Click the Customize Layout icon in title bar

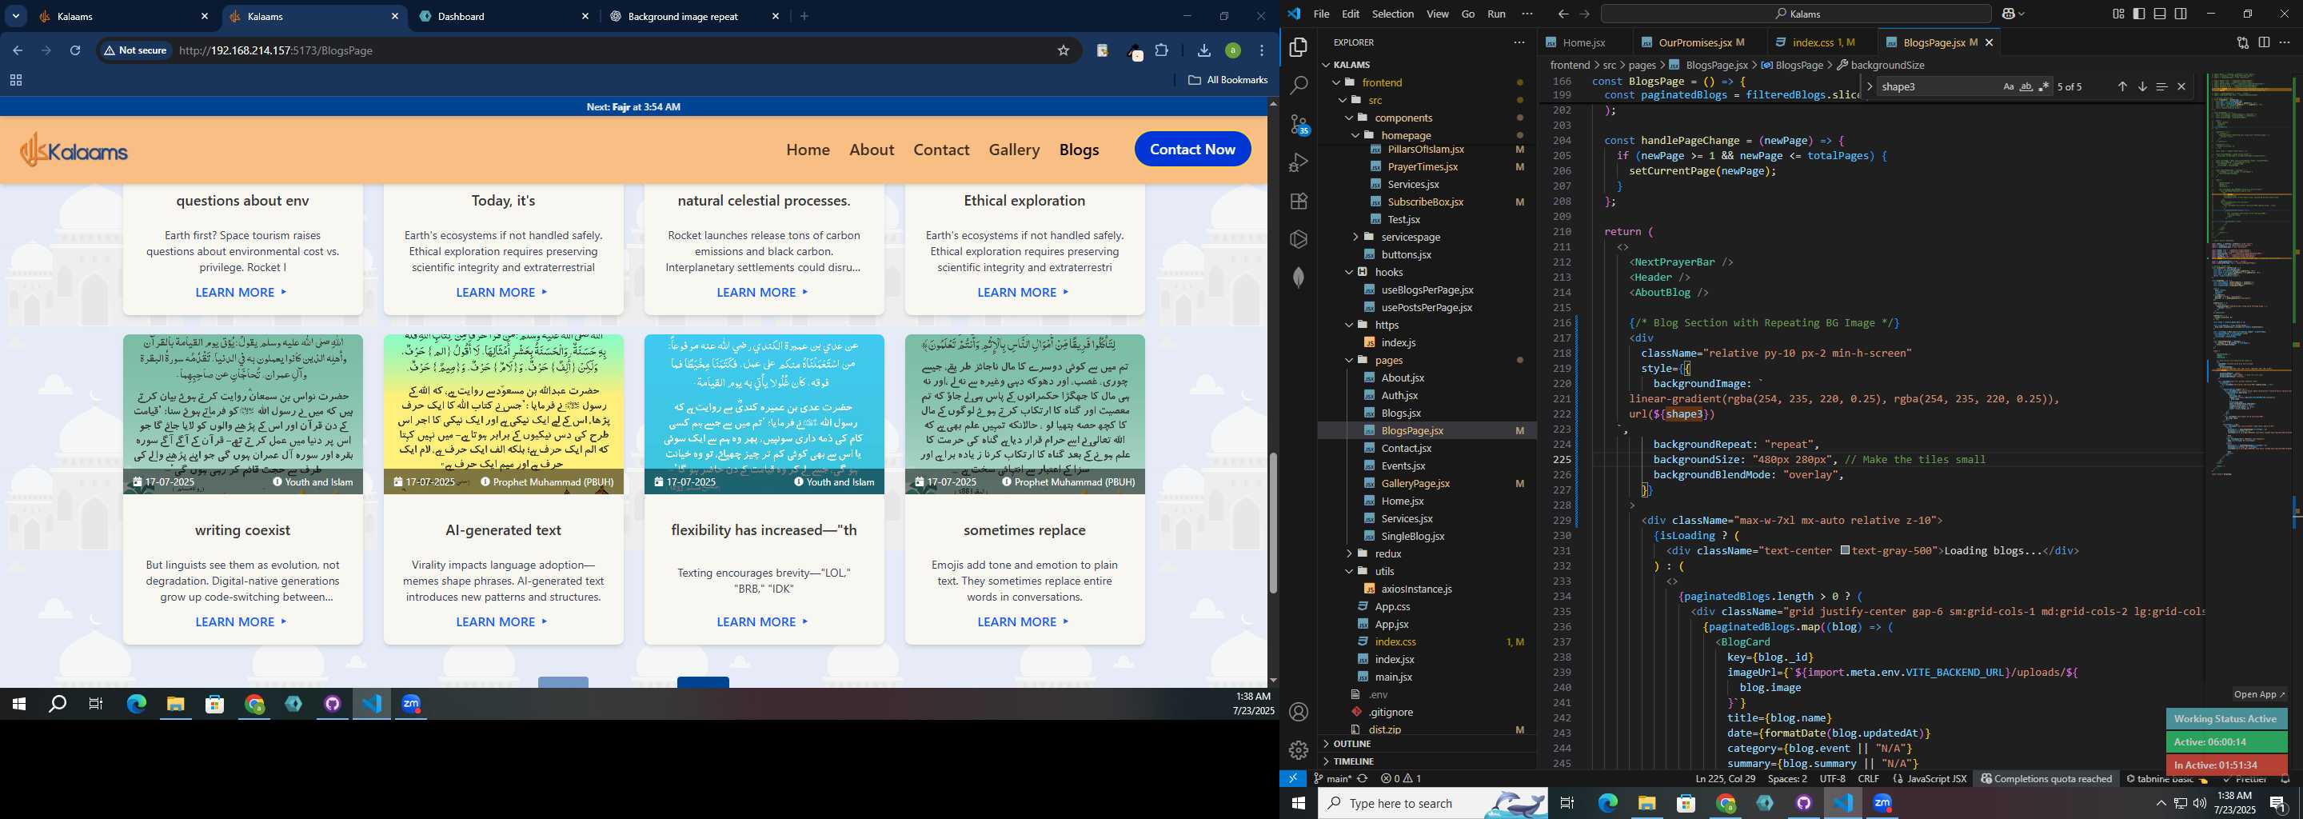pyautogui.click(x=2118, y=14)
